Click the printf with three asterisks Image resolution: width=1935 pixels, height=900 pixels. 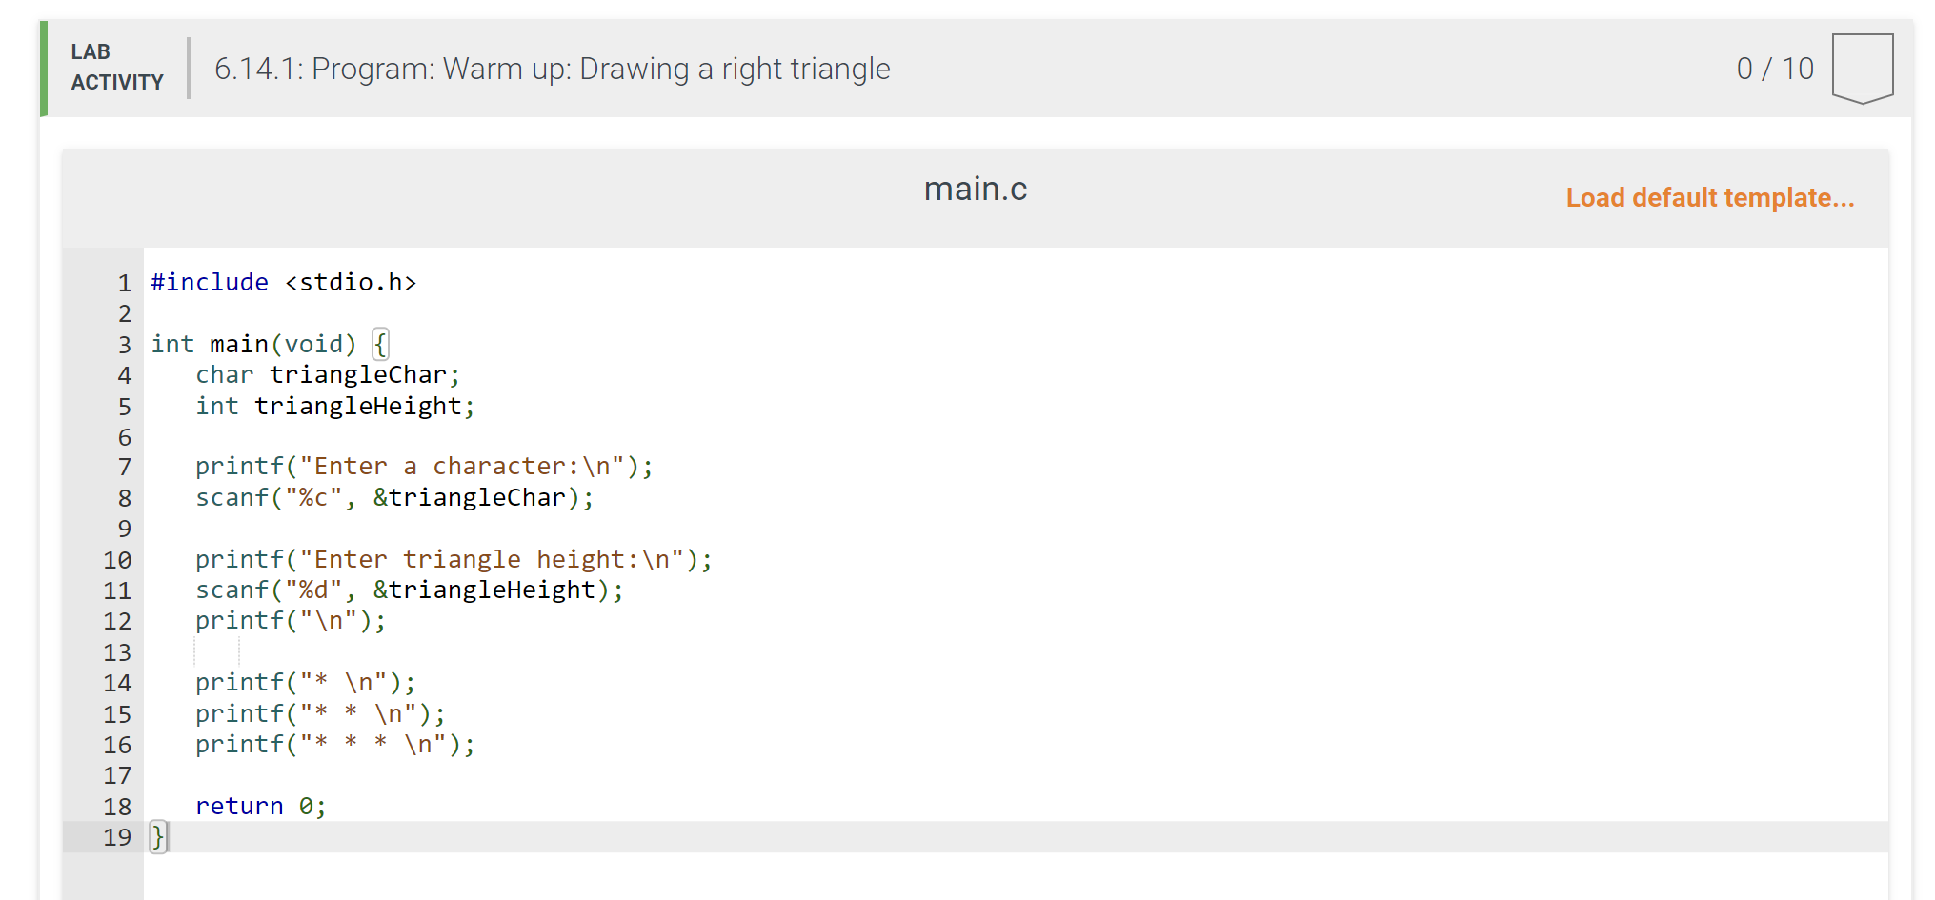pyautogui.click(x=335, y=745)
